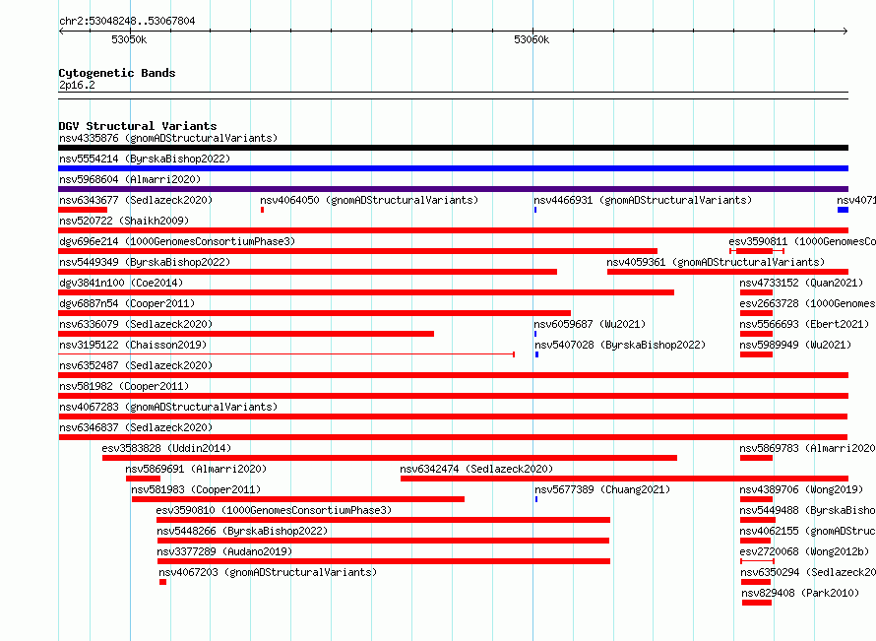The height and width of the screenshot is (641, 876).
Task: Click nsv4067203 gnomADStructuralVariants label
Action: click(268, 572)
